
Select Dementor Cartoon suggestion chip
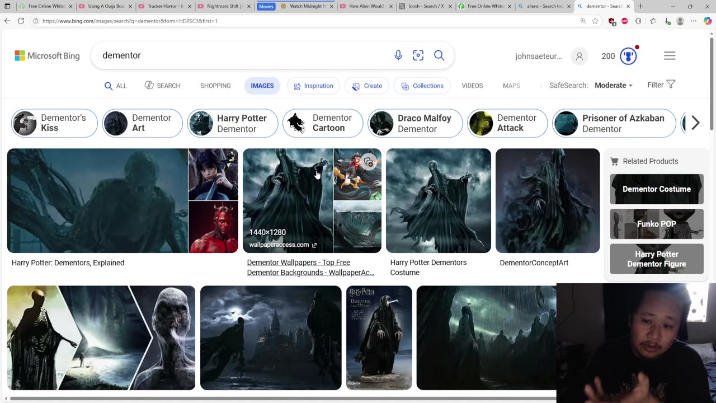click(323, 123)
